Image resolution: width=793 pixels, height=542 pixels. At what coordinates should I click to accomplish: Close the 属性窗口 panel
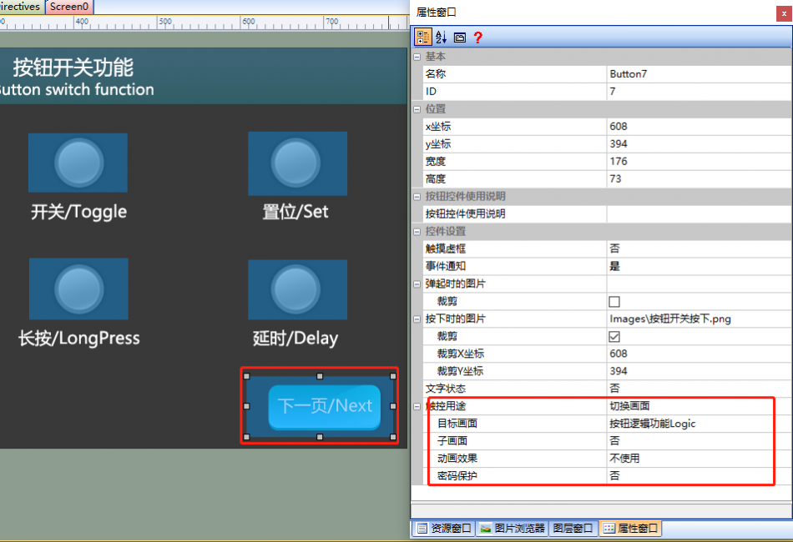pos(784,13)
